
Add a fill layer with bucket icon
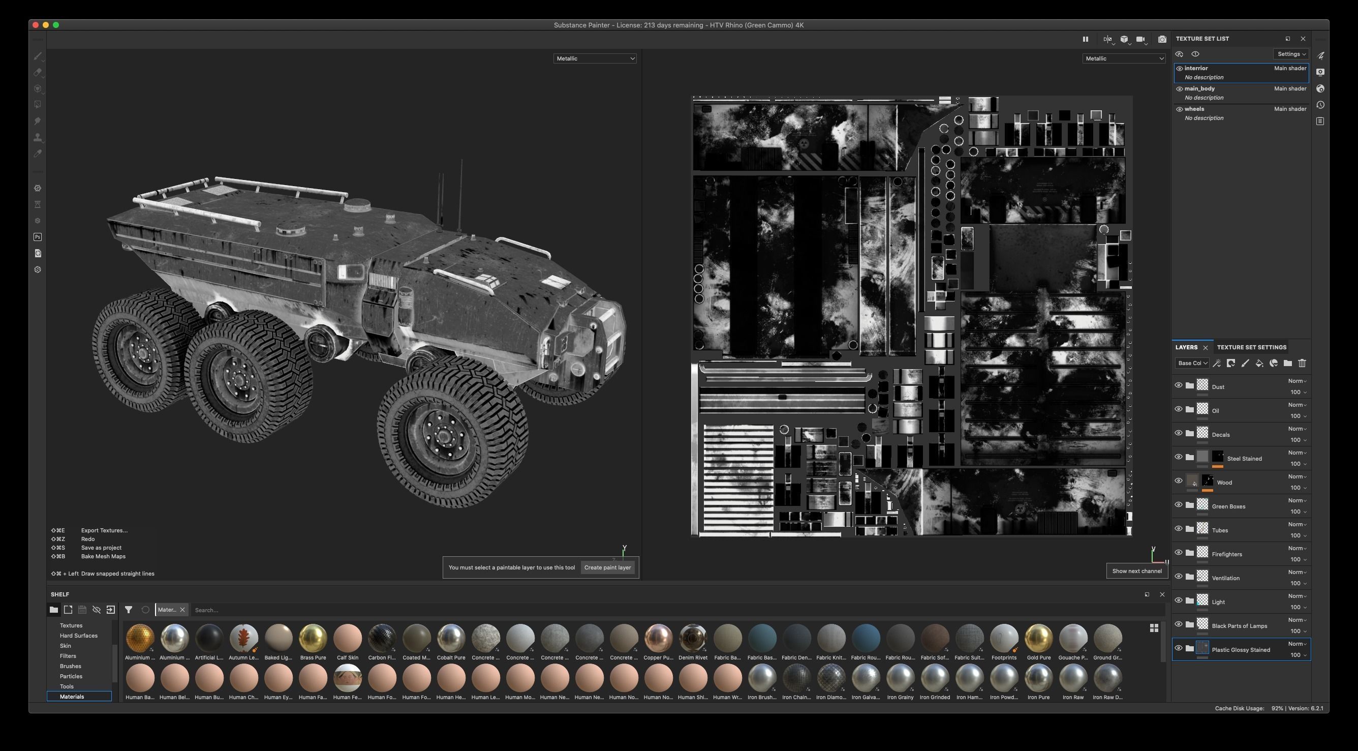point(1259,363)
